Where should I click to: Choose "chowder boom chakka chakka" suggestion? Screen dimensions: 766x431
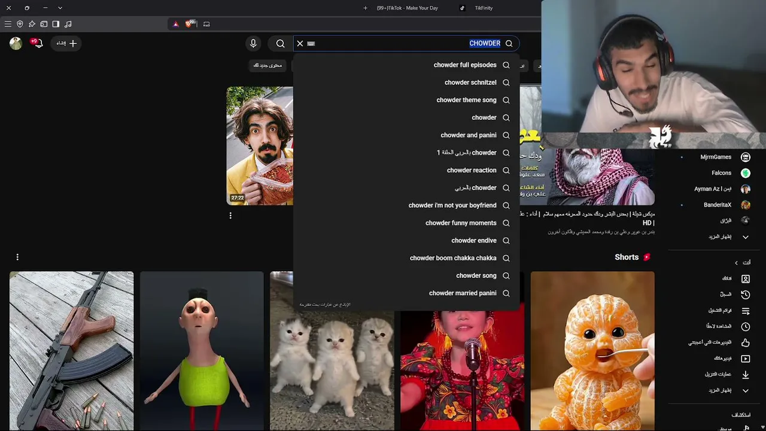tap(407, 258)
